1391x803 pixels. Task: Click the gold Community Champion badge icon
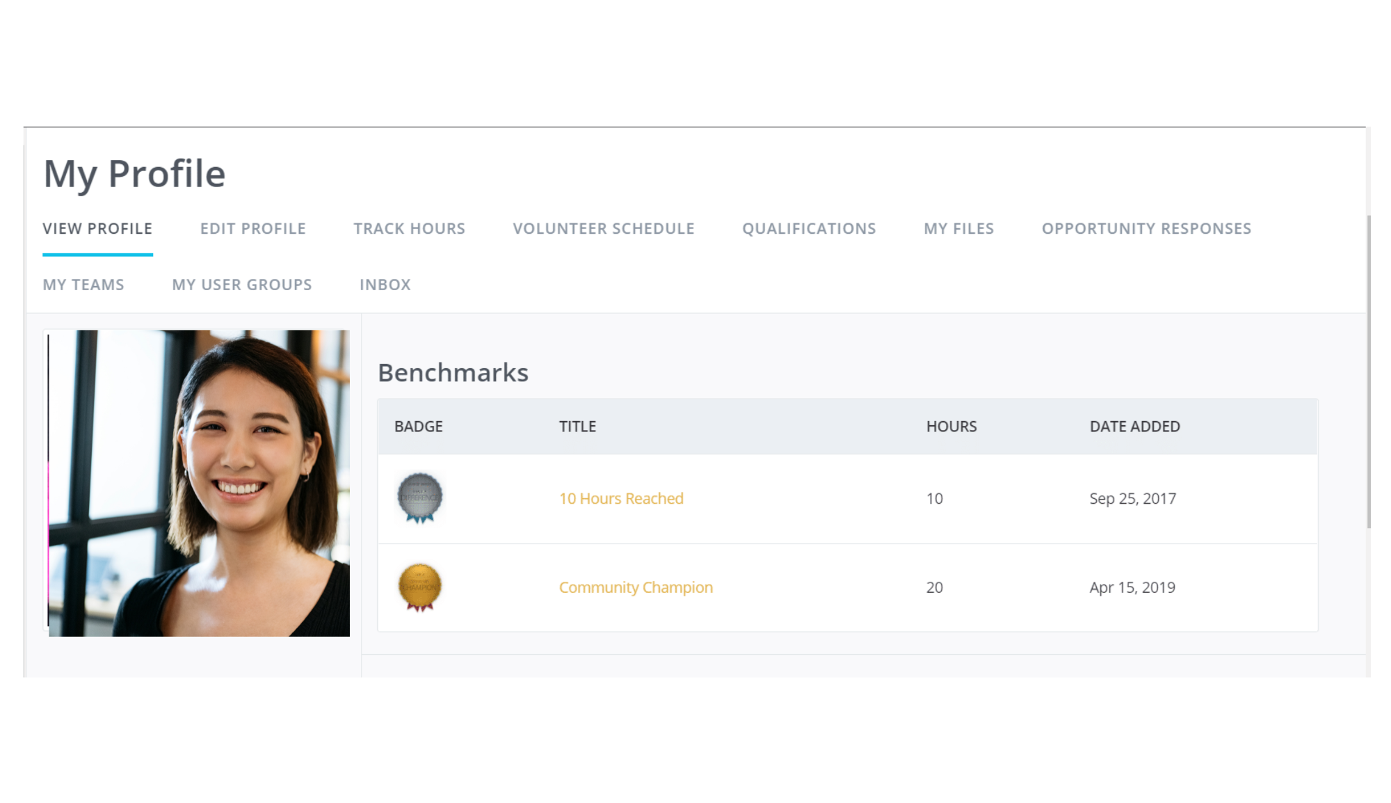pos(420,585)
